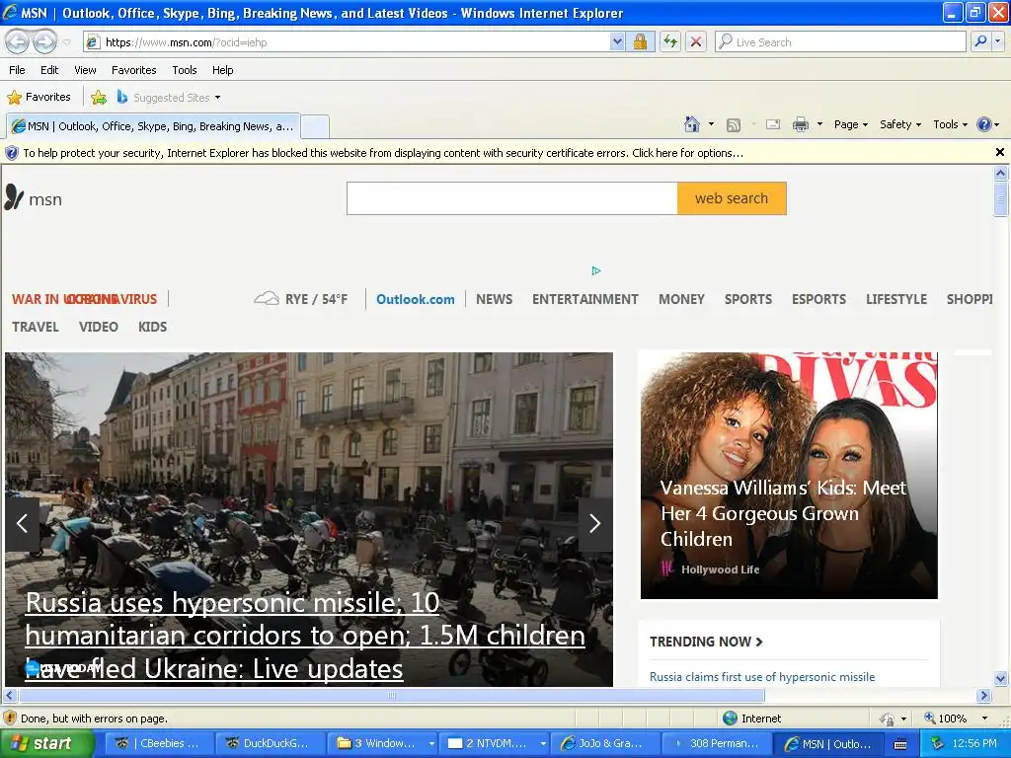
Task: Click the RSS feeds icon
Action: [734, 125]
